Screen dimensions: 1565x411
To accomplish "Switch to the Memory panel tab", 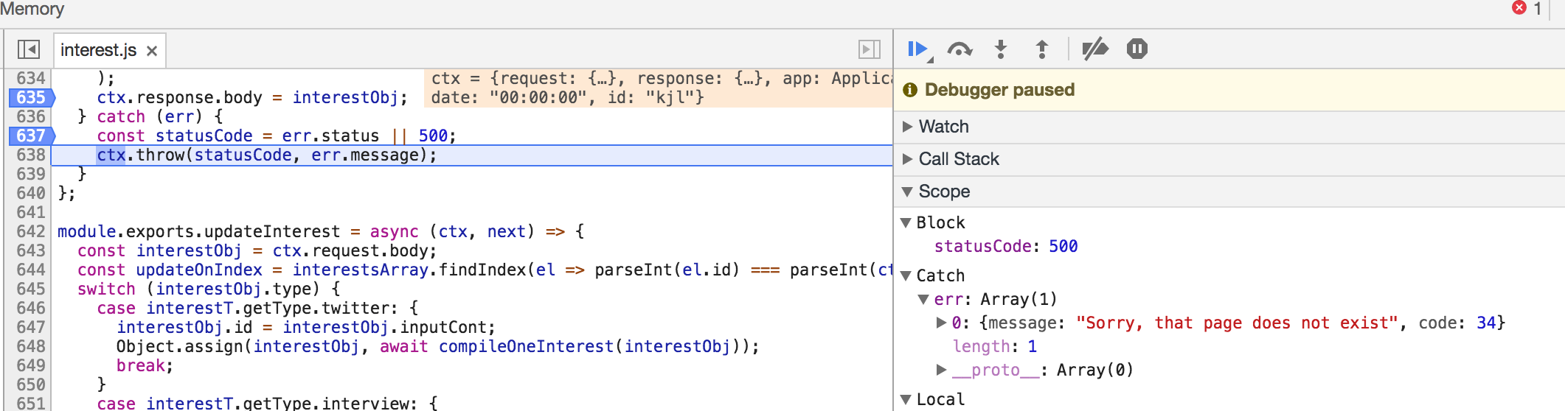I will click(x=32, y=9).
